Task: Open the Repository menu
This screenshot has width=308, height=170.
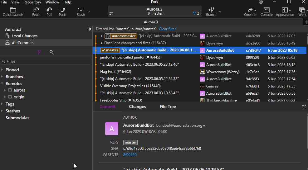Action: point(32,2)
